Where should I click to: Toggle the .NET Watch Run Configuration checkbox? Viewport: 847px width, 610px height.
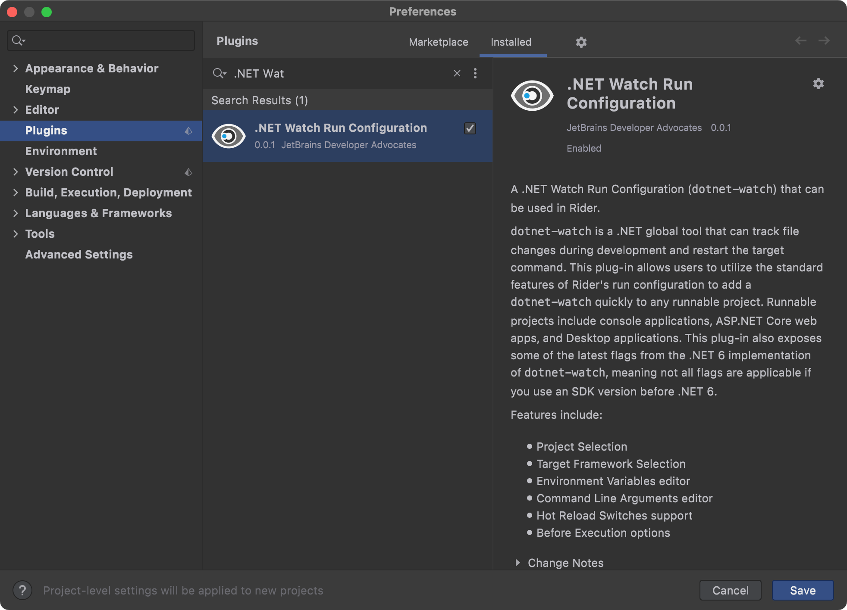[x=470, y=128]
